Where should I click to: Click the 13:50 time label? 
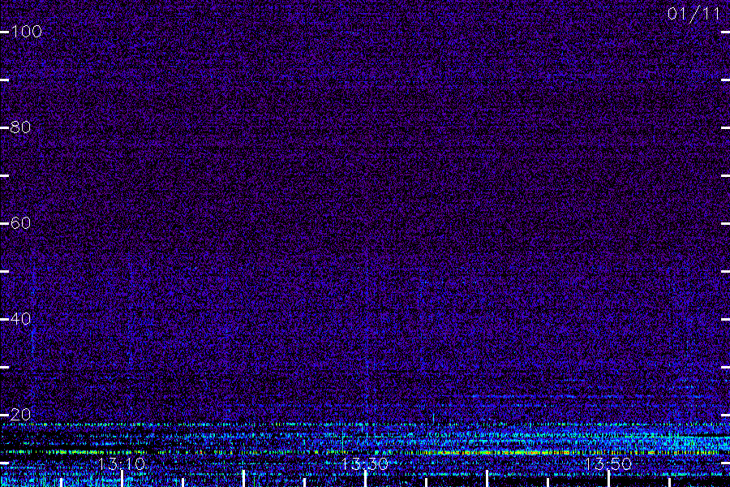click(608, 464)
